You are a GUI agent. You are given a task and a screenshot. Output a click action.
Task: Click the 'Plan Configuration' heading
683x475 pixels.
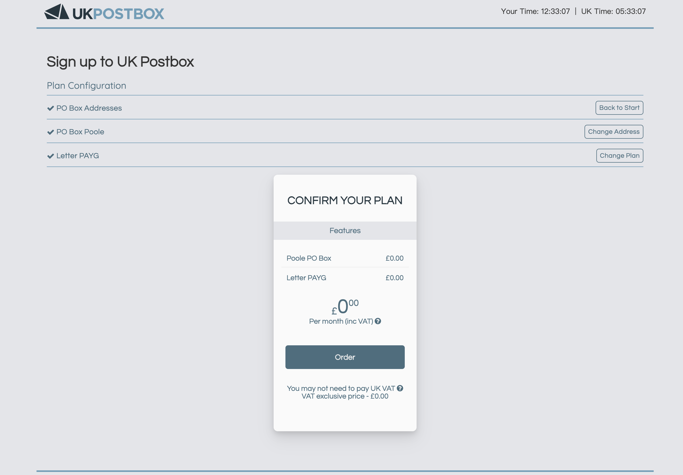[x=86, y=86]
